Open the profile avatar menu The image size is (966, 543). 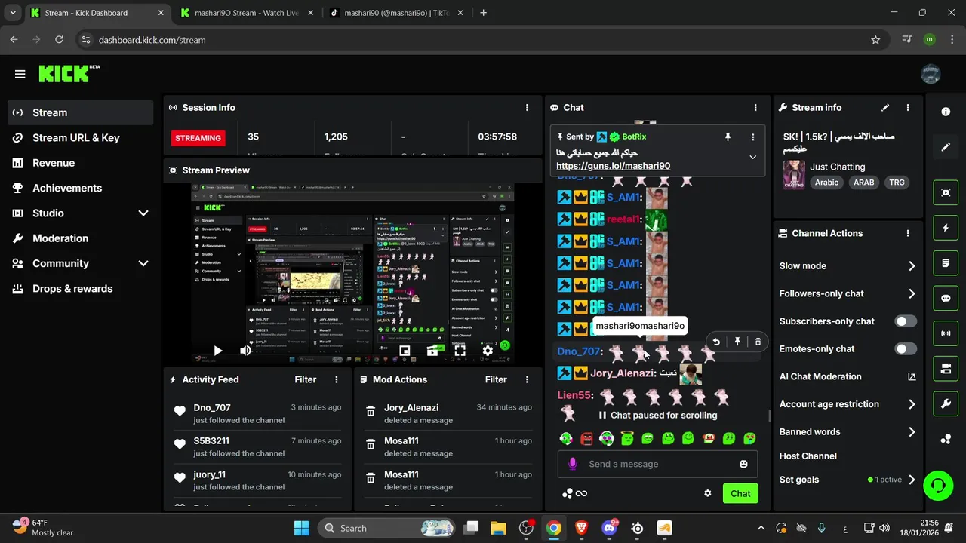point(931,74)
